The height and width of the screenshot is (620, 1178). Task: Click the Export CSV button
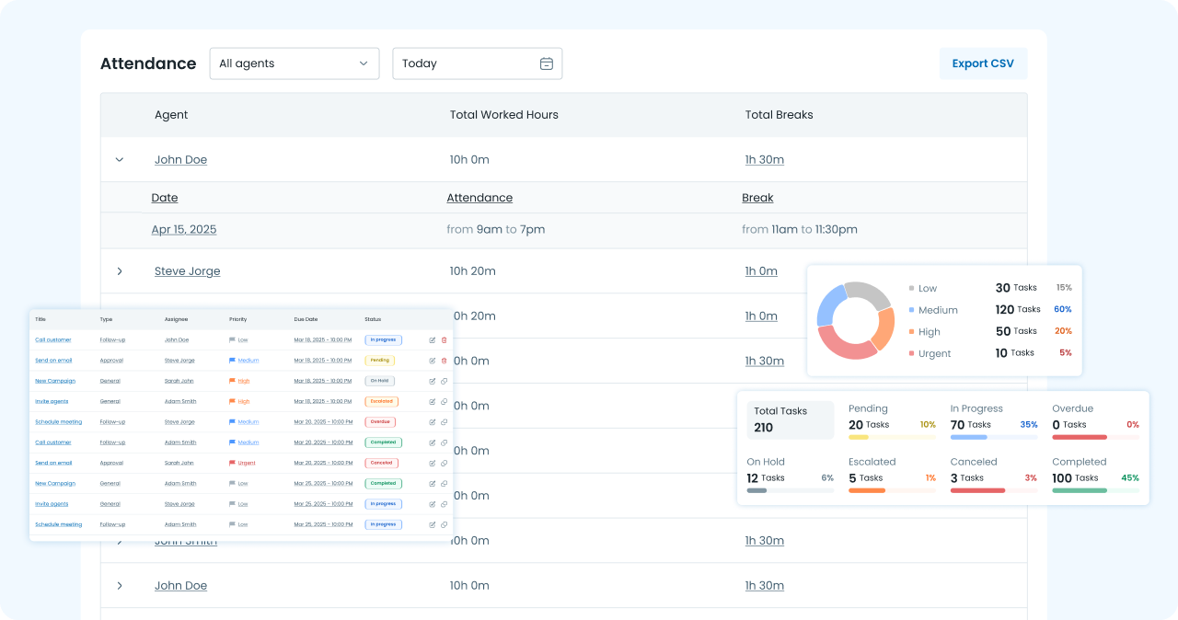(x=982, y=63)
